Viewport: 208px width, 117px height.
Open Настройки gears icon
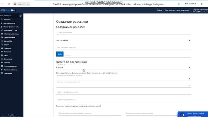point(2,73)
